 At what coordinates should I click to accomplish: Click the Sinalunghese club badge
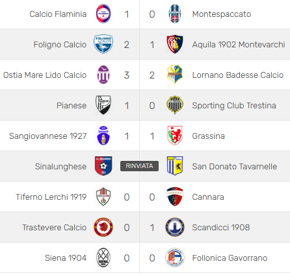(103, 166)
